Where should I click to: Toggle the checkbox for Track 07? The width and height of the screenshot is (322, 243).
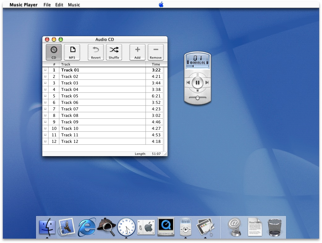point(45,109)
